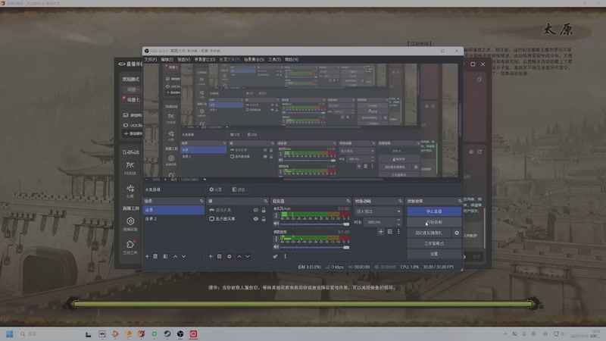
Task: Open the 编辑(E) menu
Action: (x=167, y=60)
